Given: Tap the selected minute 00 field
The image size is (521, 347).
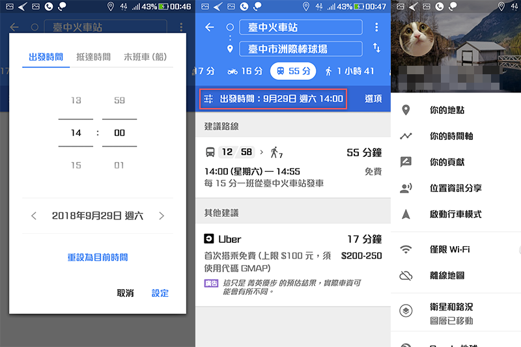Looking at the screenshot, I should [119, 133].
